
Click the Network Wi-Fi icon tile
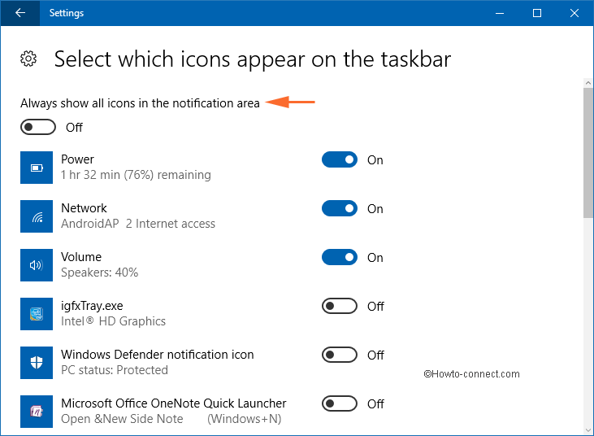pyautogui.click(x=37, y=216)
